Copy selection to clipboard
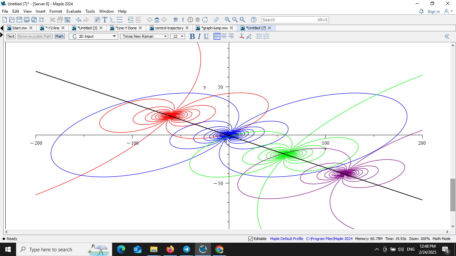 point(60,20)
